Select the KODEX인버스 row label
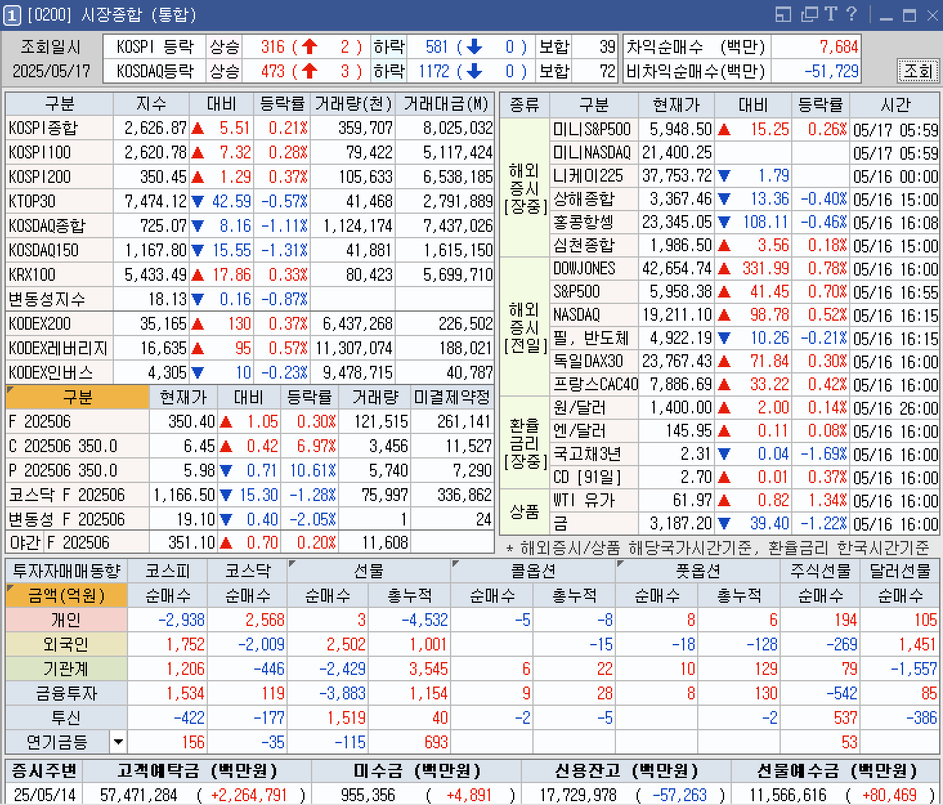This screenshot has height=805, width=943. click(59, 373)
